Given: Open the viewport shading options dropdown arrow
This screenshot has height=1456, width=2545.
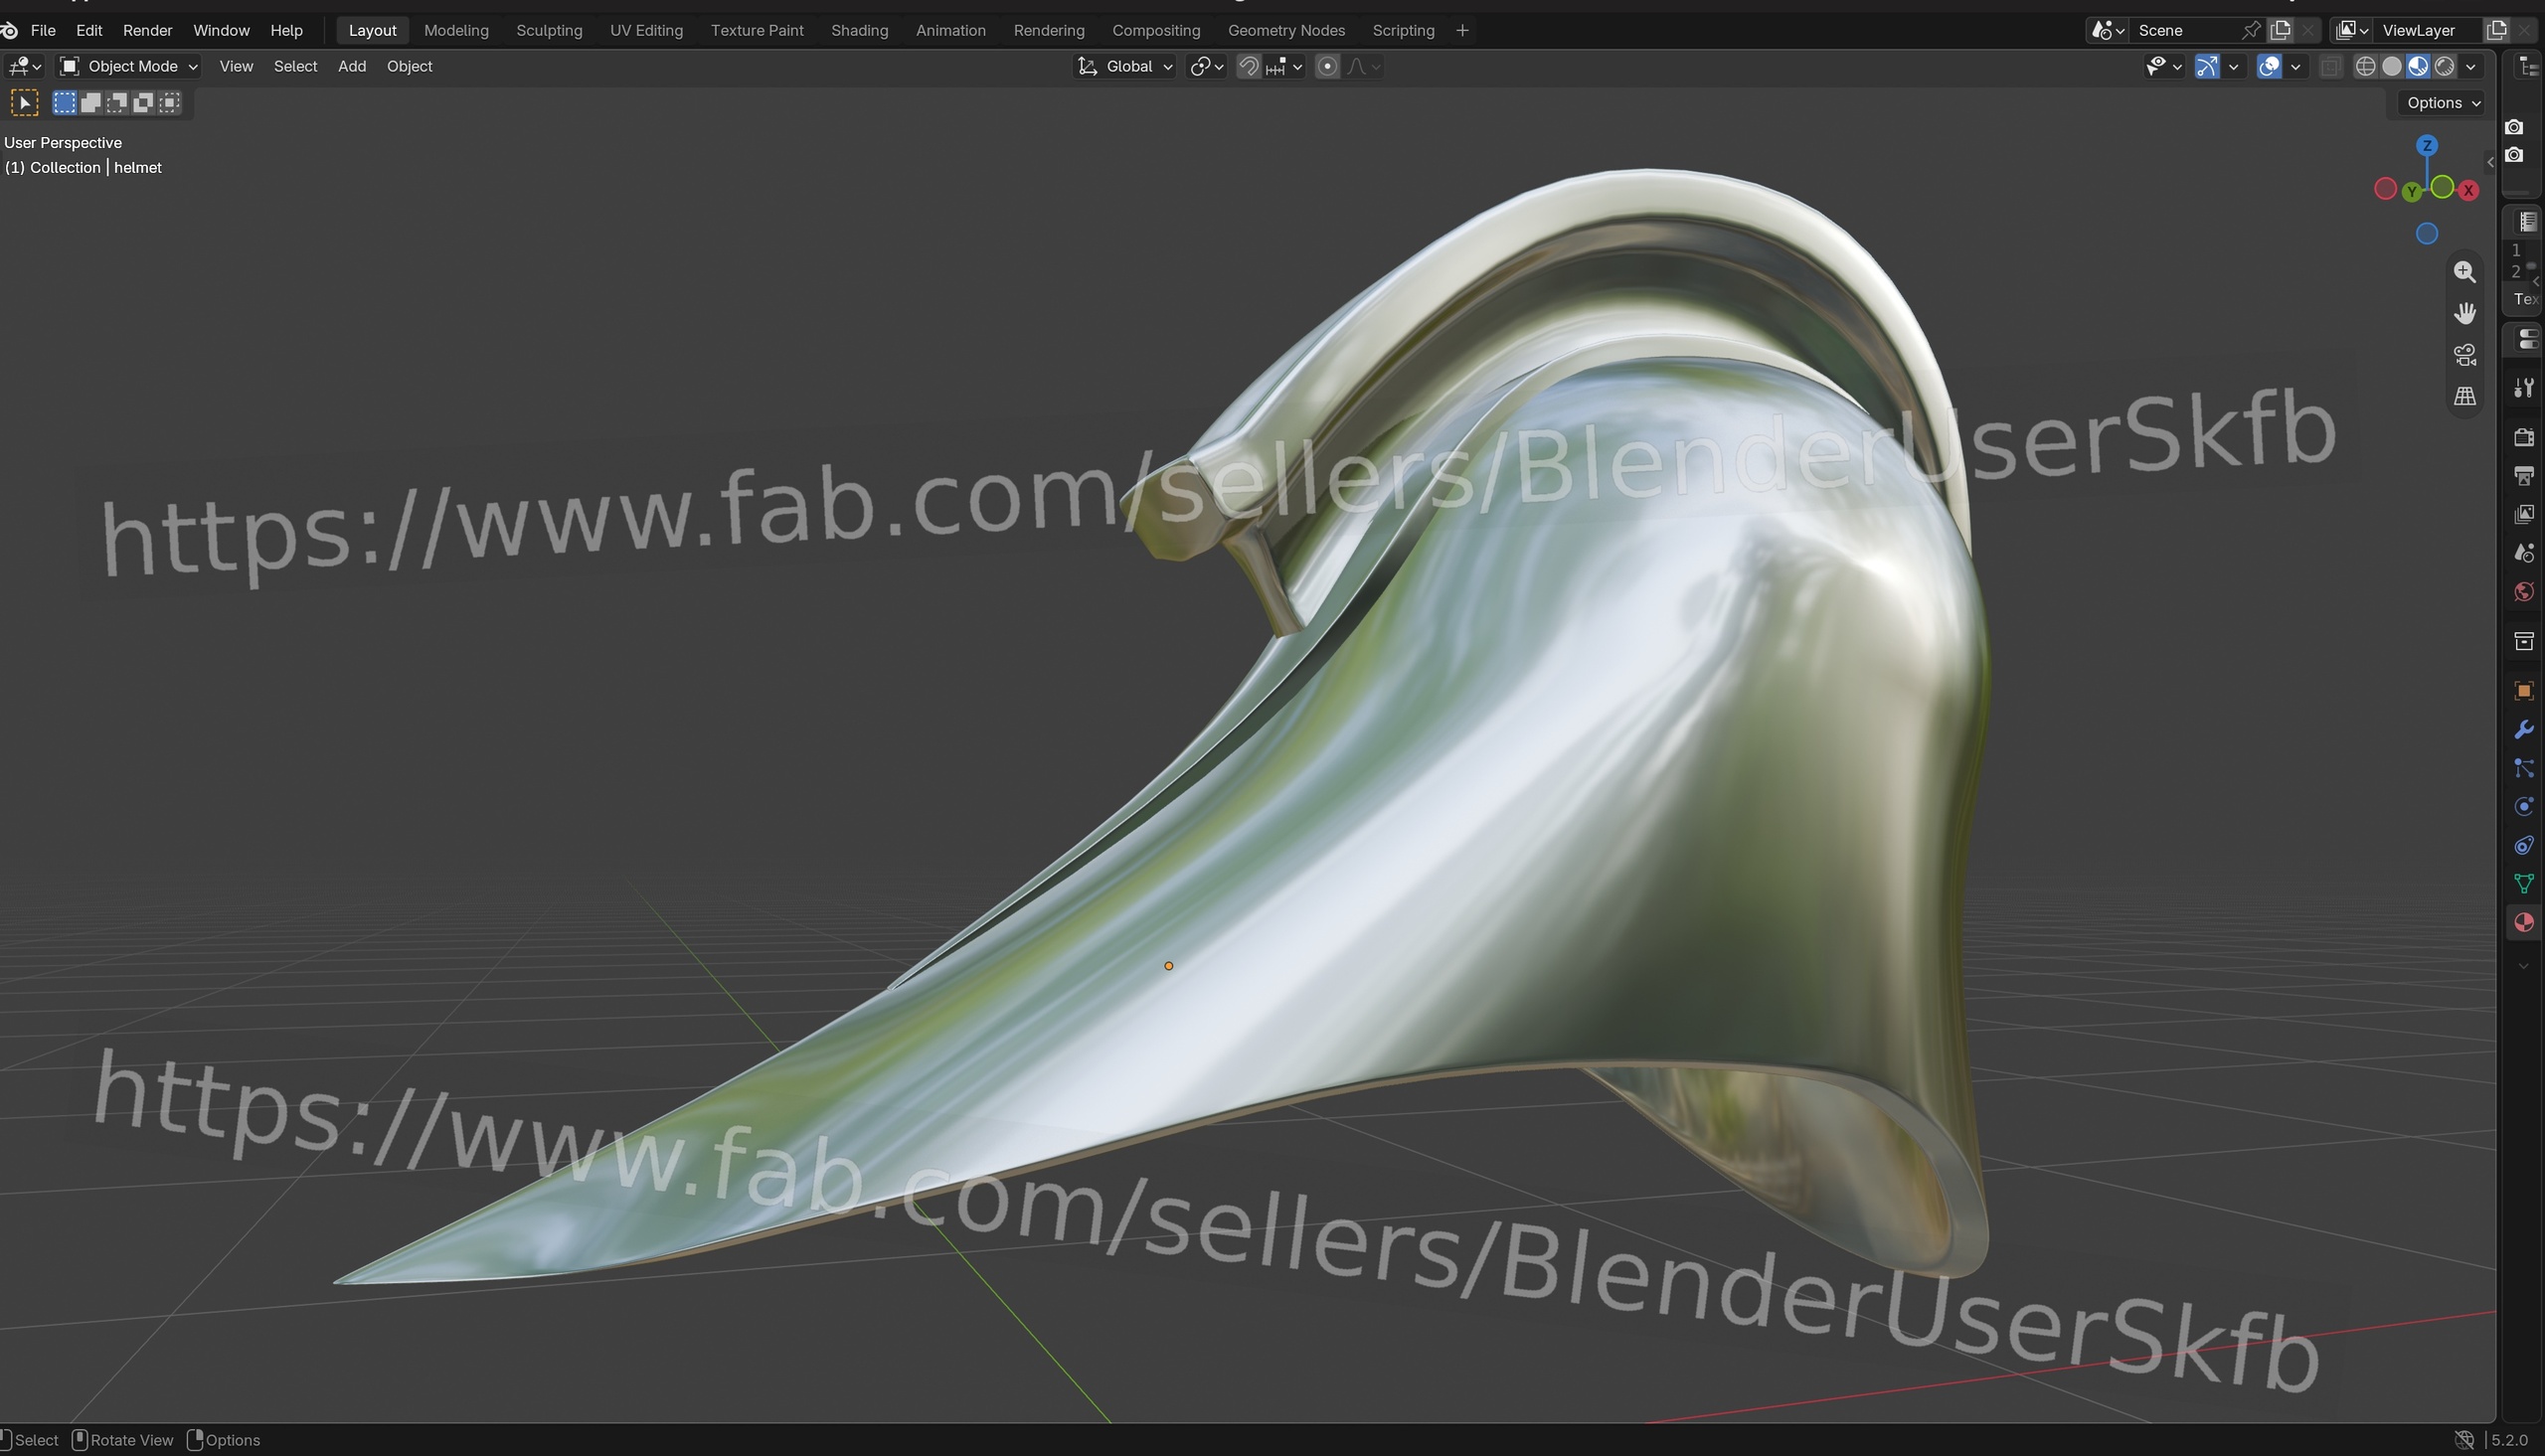Looking at the screenshot, I should coord(2471,66).
